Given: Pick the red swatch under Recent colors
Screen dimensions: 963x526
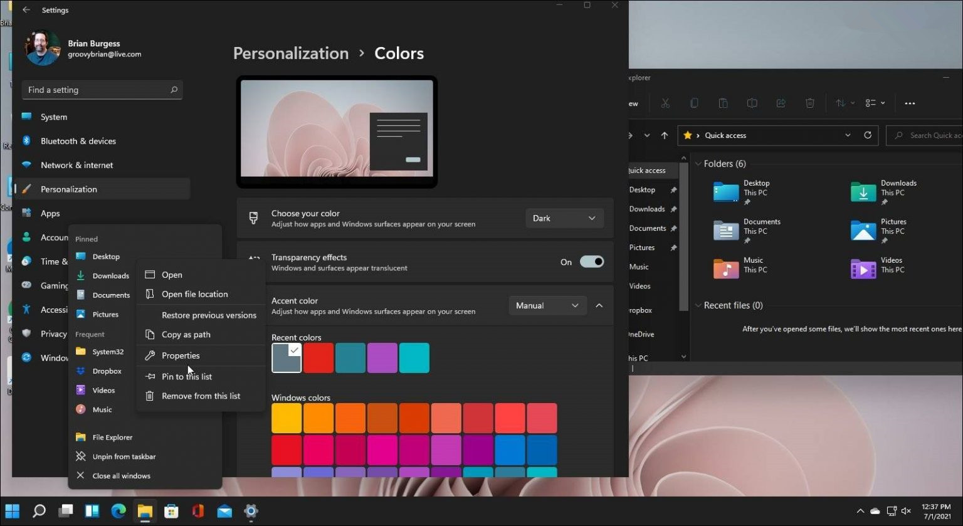Looking at the screenshot, I should (x=318, y=357).
